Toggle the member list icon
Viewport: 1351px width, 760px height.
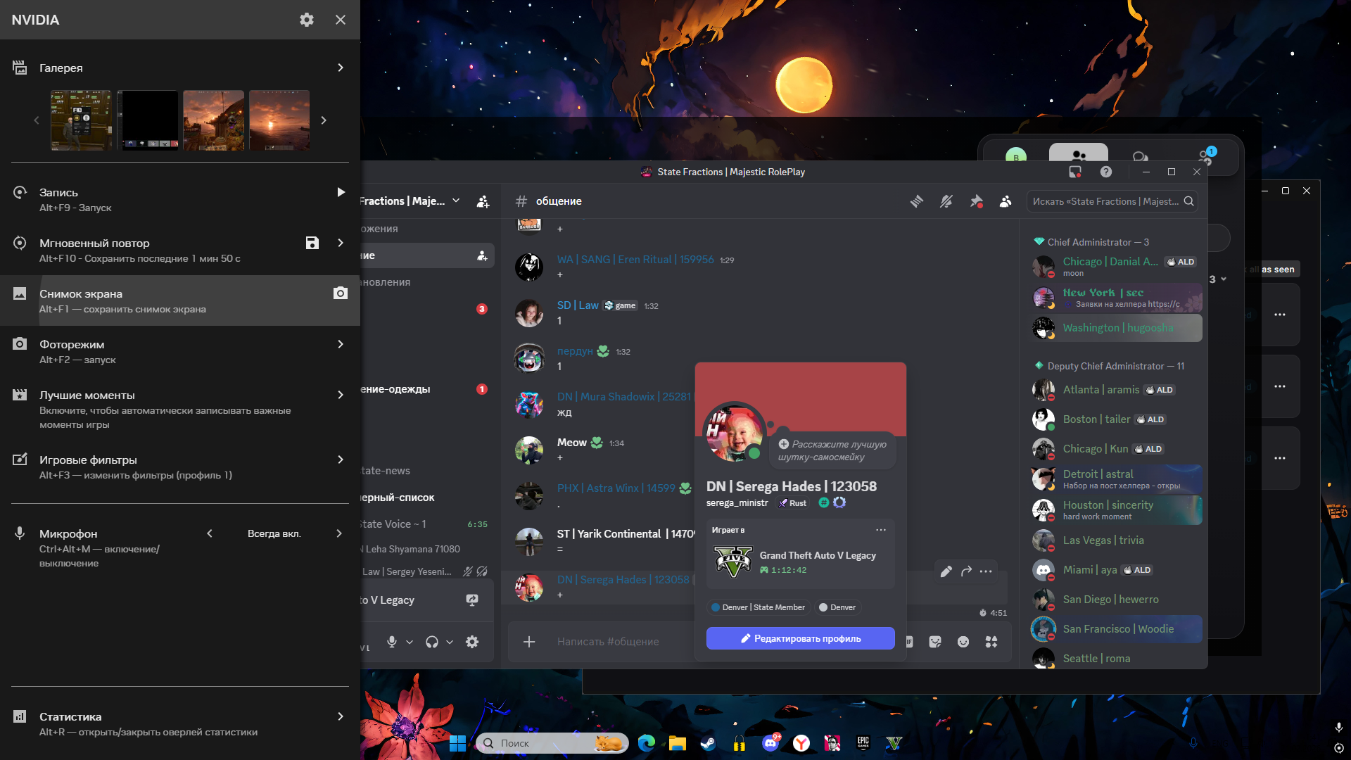click(1006, 201)
